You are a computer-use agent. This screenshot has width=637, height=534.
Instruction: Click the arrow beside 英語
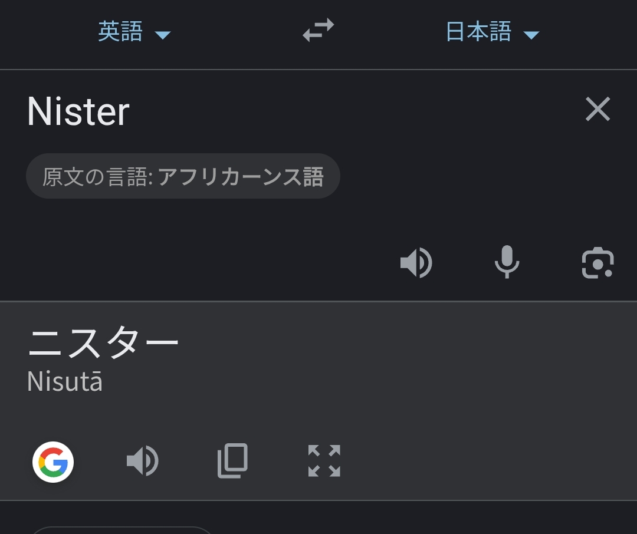point(162,35)
